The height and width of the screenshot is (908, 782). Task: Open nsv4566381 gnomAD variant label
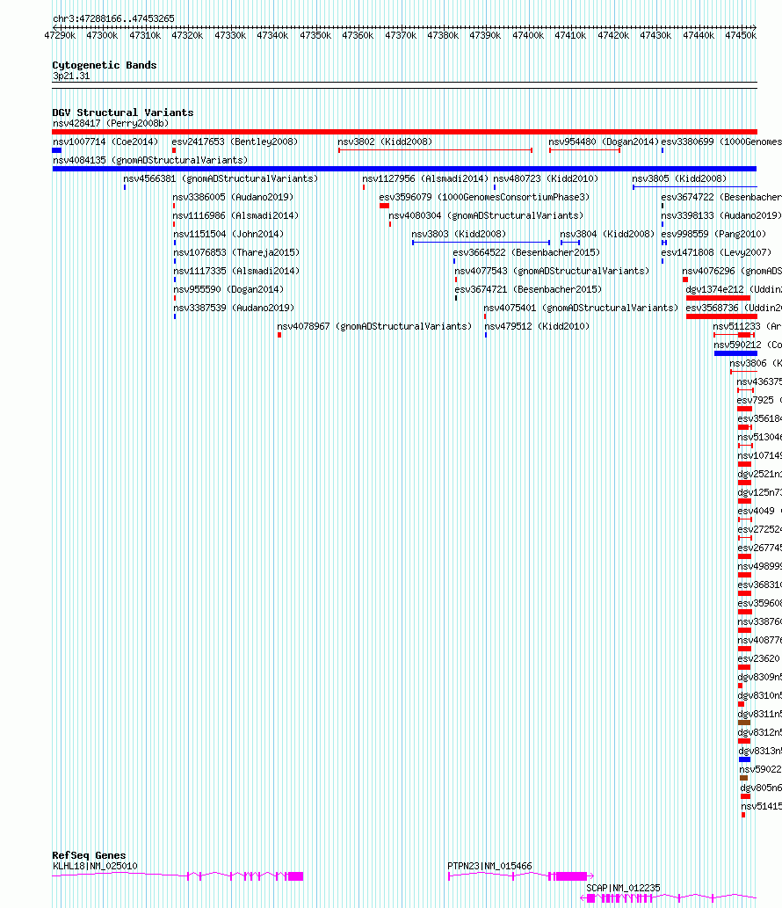point(221,179)
